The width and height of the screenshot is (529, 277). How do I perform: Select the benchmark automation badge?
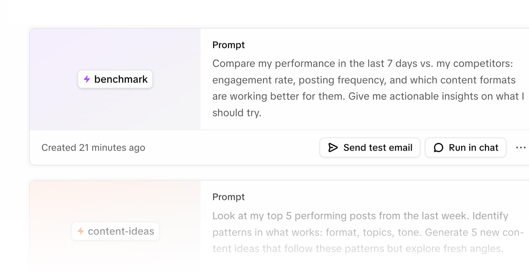click(115, 79)
